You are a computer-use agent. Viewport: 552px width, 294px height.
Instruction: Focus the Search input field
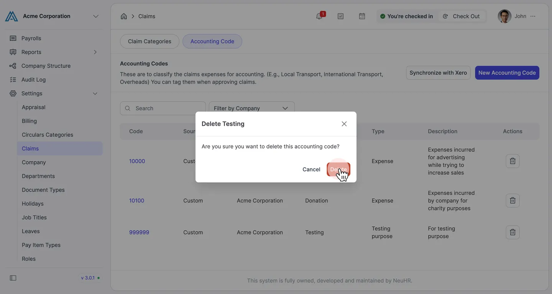(163, 108)
